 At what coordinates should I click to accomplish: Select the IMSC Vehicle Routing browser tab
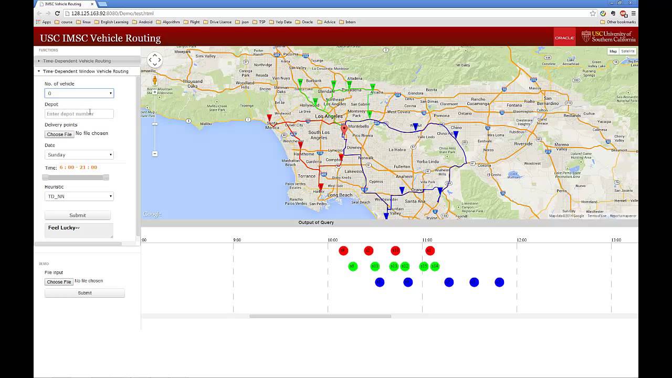(x=66, y=4)
